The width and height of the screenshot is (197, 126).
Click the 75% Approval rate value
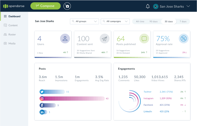pyautogui.click(x=163, y=39)
